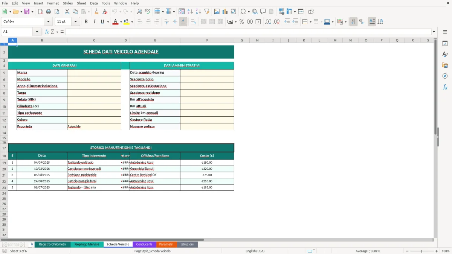The image size is (452, 254).
Task: Expand the formula bar arrow
Action: pos(434,32)
